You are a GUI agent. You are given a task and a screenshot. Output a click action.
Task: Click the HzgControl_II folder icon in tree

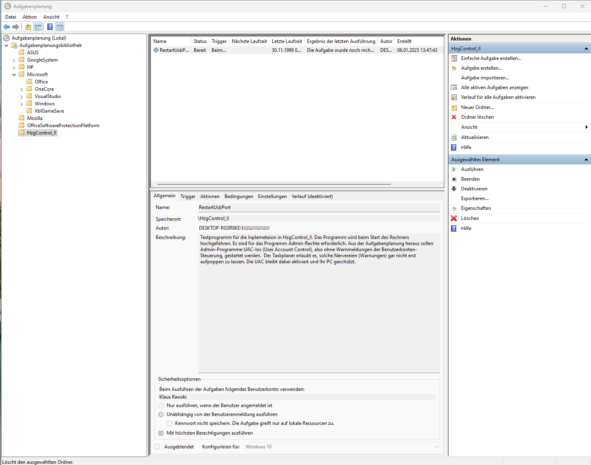21,133
